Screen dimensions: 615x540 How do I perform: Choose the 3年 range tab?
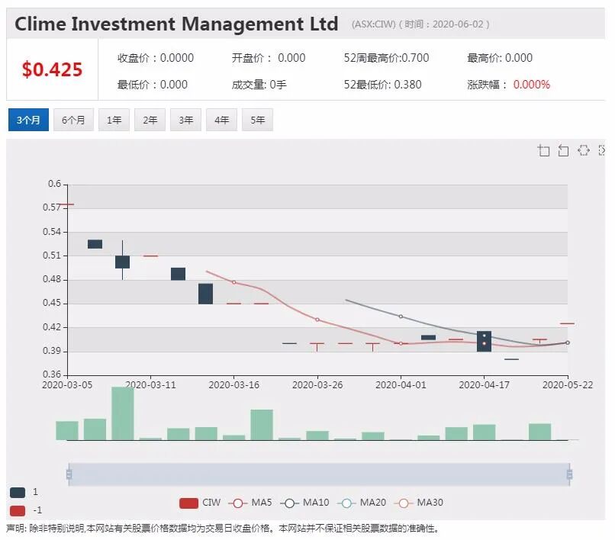click(185, 120)
